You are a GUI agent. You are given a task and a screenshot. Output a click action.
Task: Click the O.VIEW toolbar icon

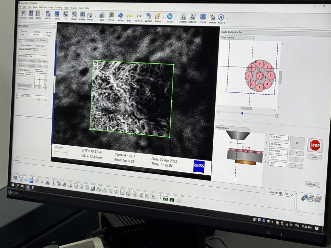click(120, 17)
